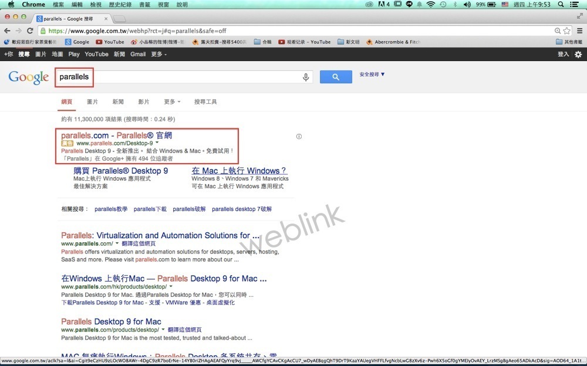The height and width of the screenshot is (366, 587).
Task: Open Gmail from the Google bar
Action: pos(138,55)
